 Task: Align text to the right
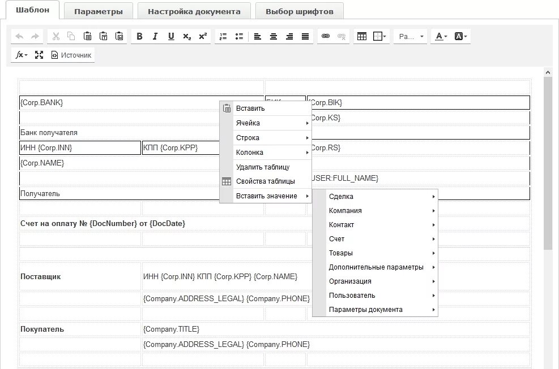coord(289,36)
